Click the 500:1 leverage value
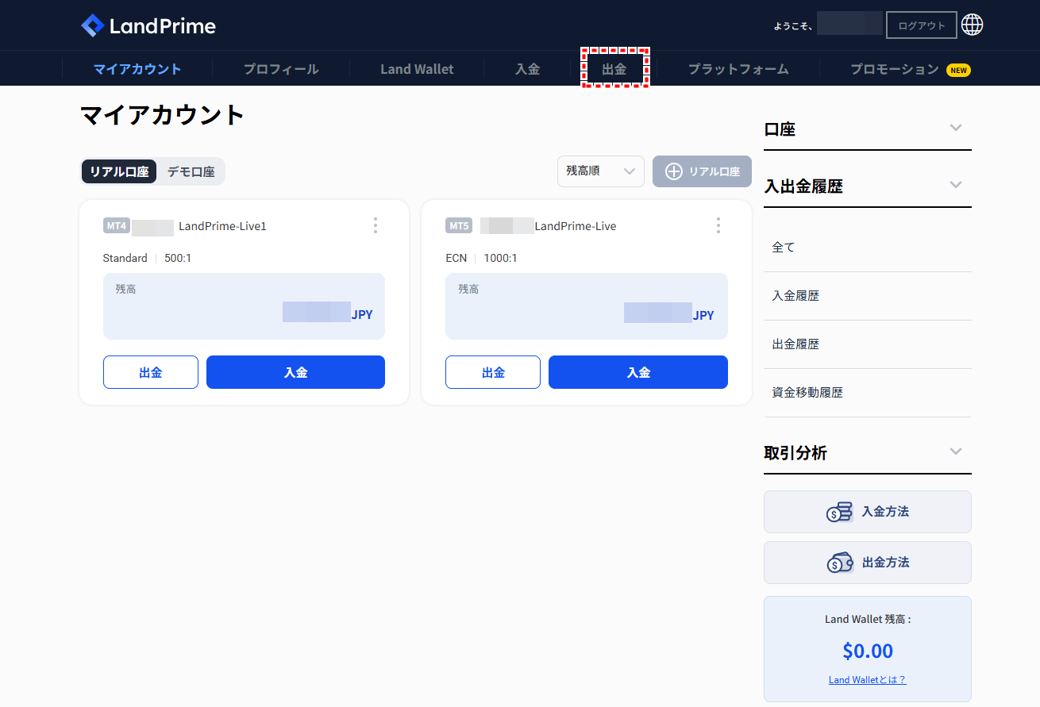This screenshot has width=1040, height=707. pos(178,258)
